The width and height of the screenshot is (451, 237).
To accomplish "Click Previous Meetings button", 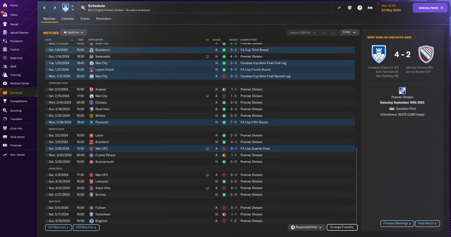I will (397, 223).
